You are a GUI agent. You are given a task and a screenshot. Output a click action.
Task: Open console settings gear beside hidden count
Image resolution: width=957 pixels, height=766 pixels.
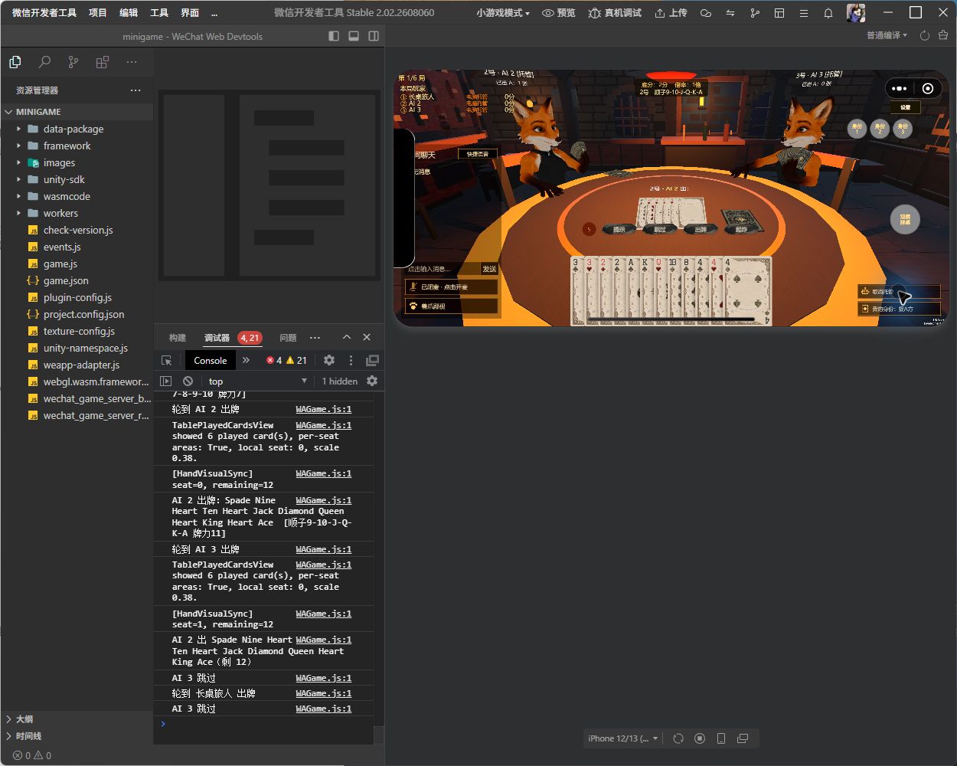[x=372, y=381]
